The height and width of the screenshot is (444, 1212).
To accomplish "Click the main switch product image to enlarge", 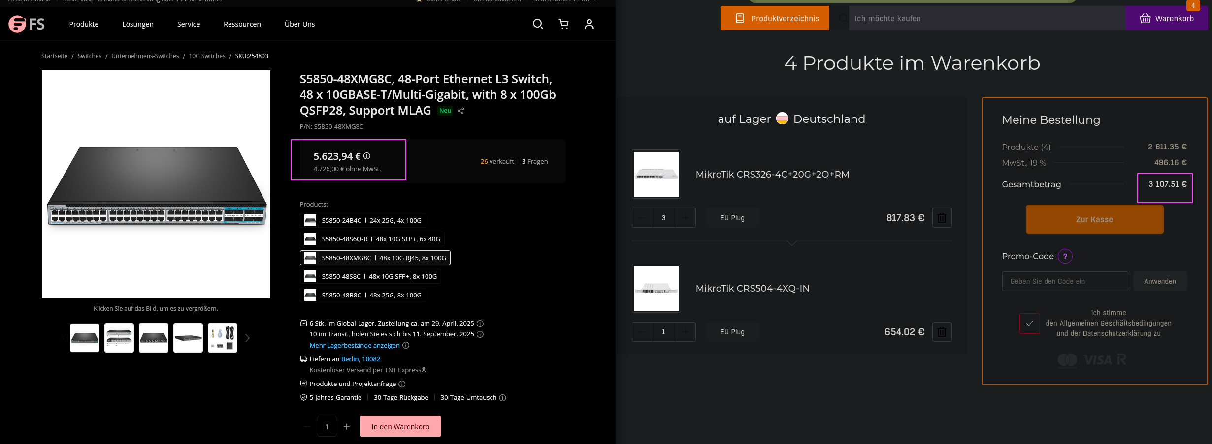I will (156, 184).
